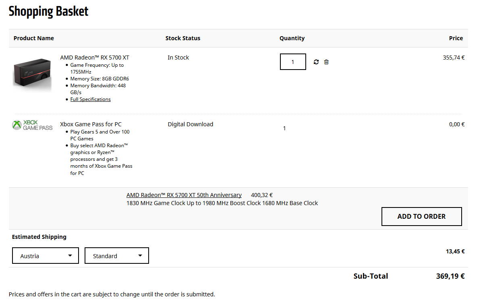Select the Xbox Game Pass for PC title
The width and height of the screenshot is (483, 304).
91,124
